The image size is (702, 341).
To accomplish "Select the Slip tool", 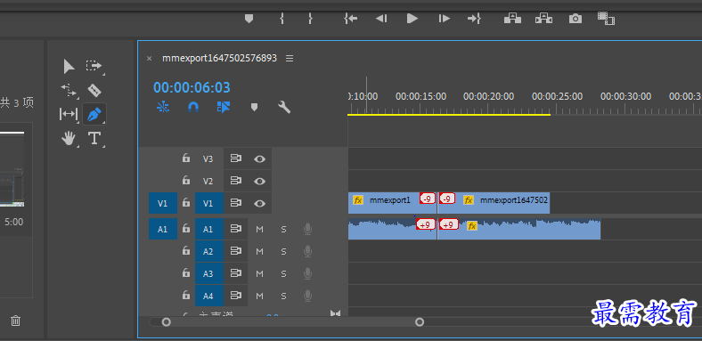I will pyautogui.click(x=68, y=114).
